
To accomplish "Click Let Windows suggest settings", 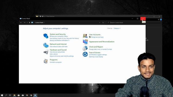I will coord(98,55).
